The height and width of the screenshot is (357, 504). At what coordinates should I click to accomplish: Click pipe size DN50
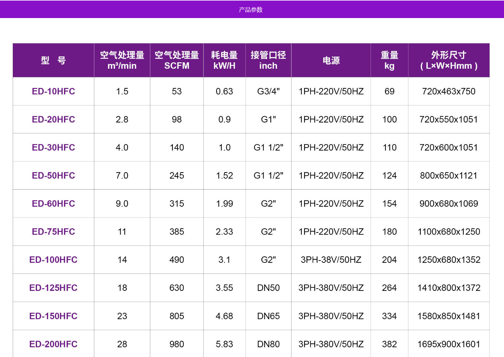(x=268, y=288)
